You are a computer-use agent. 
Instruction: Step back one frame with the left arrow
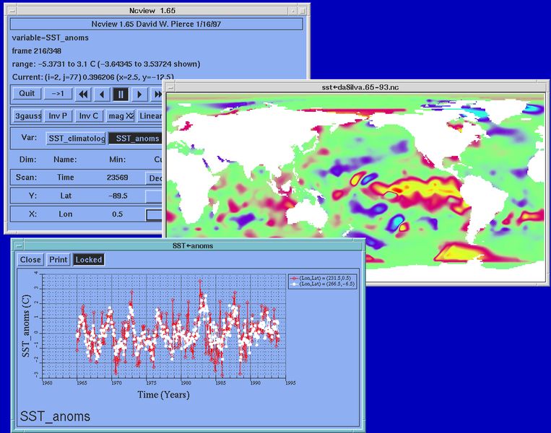pos(102,94)
